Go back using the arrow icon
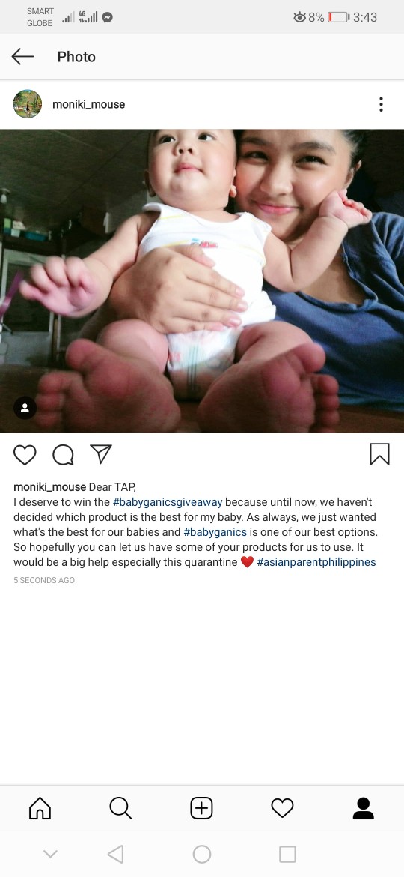The width and height of the screenshot is (404, 877). point(22,56)
